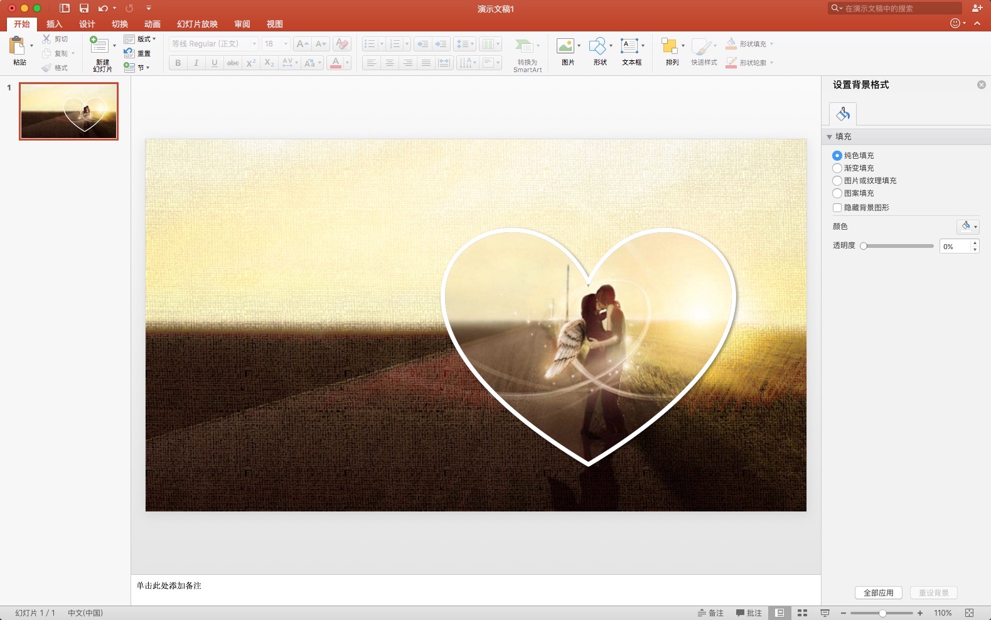
Task: Switch to the 动画 ribbon tab
Action: coord(152,24)
